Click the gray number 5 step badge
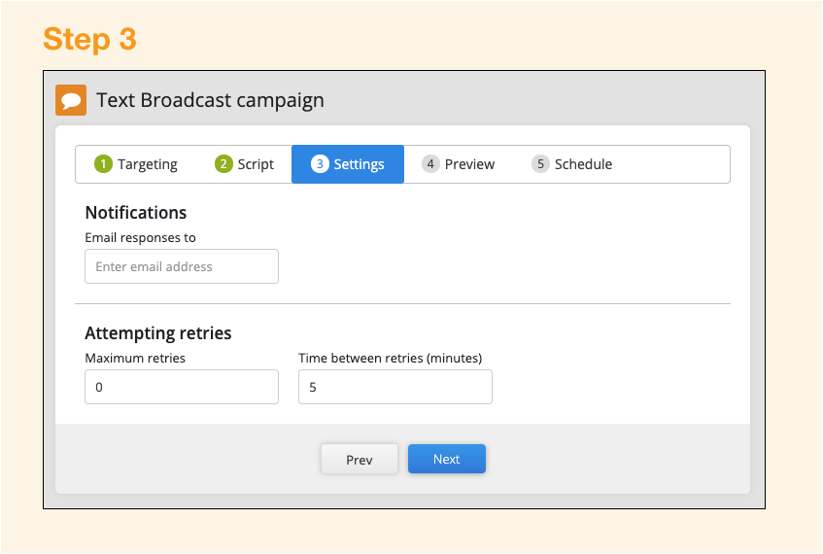The width and height of the screenshot is (823, 554). click(x=540, y=164)
